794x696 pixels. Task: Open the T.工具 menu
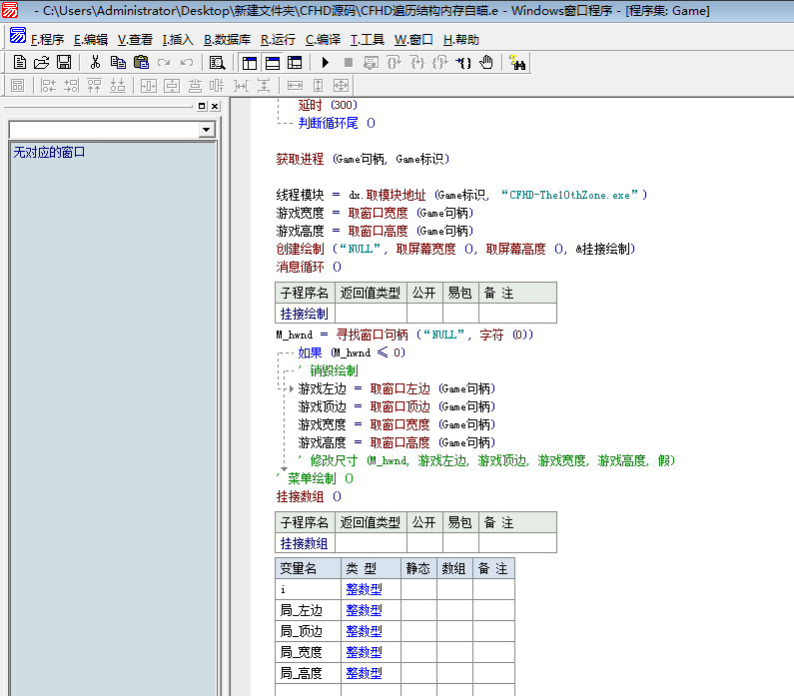(367, 40)
